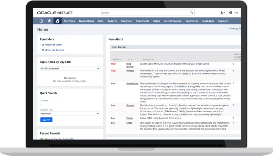This screenshot has height=156, width=273.
Task: Open the Activities menu
Action: (x=69, y=21)
